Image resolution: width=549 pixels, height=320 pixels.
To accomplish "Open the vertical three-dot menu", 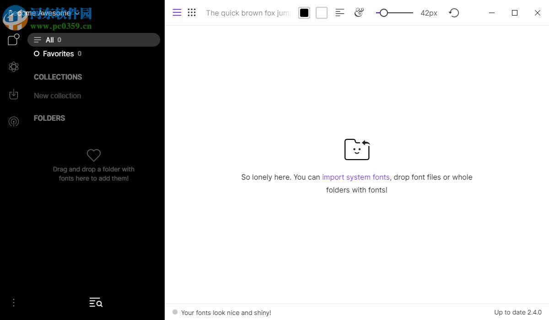I will (14, 303).
